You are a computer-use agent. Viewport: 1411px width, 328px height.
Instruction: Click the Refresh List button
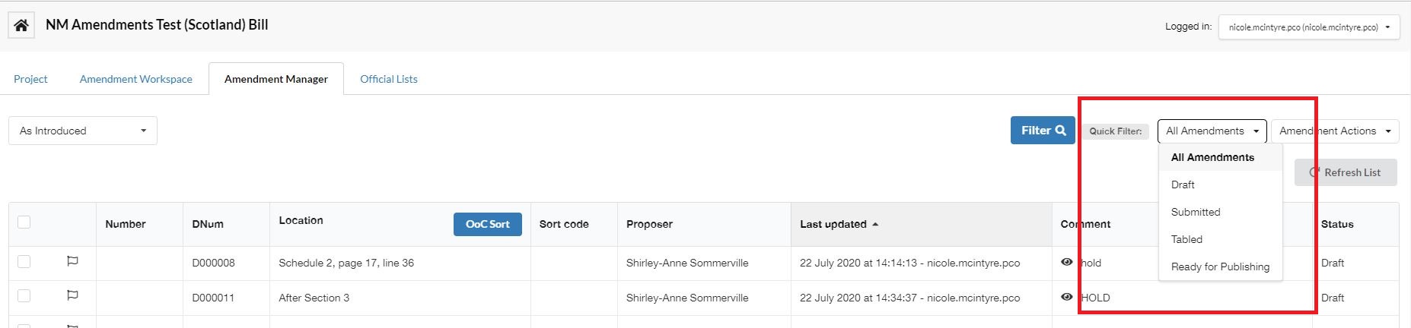[x=1346, y=172]
